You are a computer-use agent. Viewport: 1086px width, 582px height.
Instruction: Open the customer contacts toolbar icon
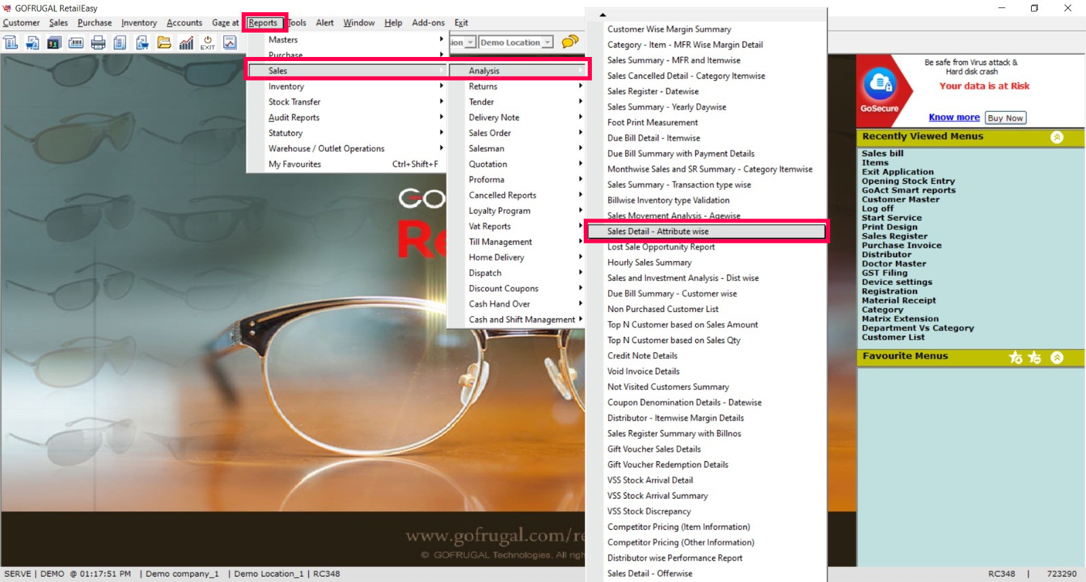pyautogui.click(x=54, y=43)
